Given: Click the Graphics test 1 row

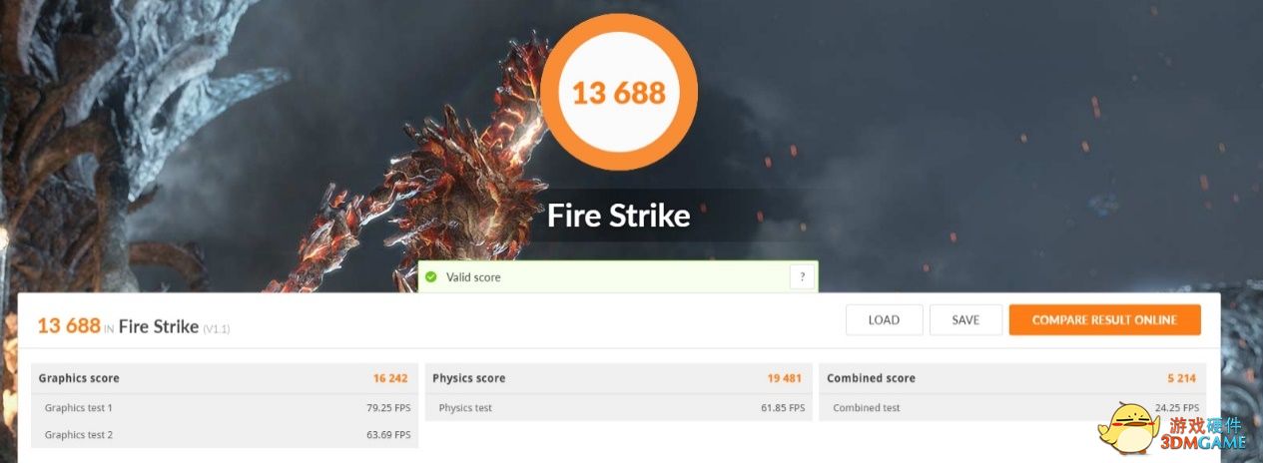Looking at the screenshot, I should click(225, 407).
